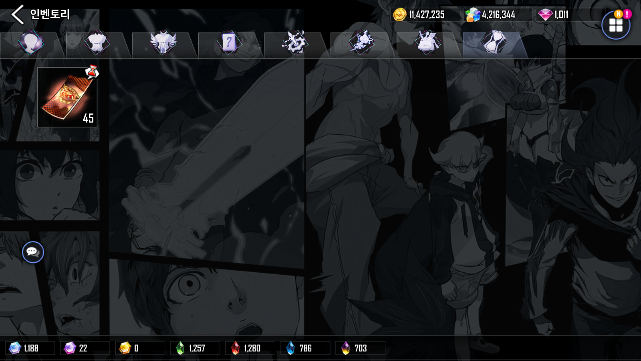
Task: Click the blue crystal icon showing 1,188
Action: (x=15, y=348)
